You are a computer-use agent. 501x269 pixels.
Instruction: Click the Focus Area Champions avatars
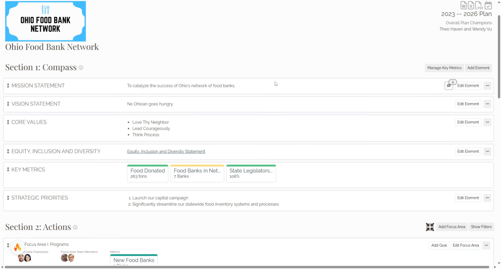tap(24, 258)
